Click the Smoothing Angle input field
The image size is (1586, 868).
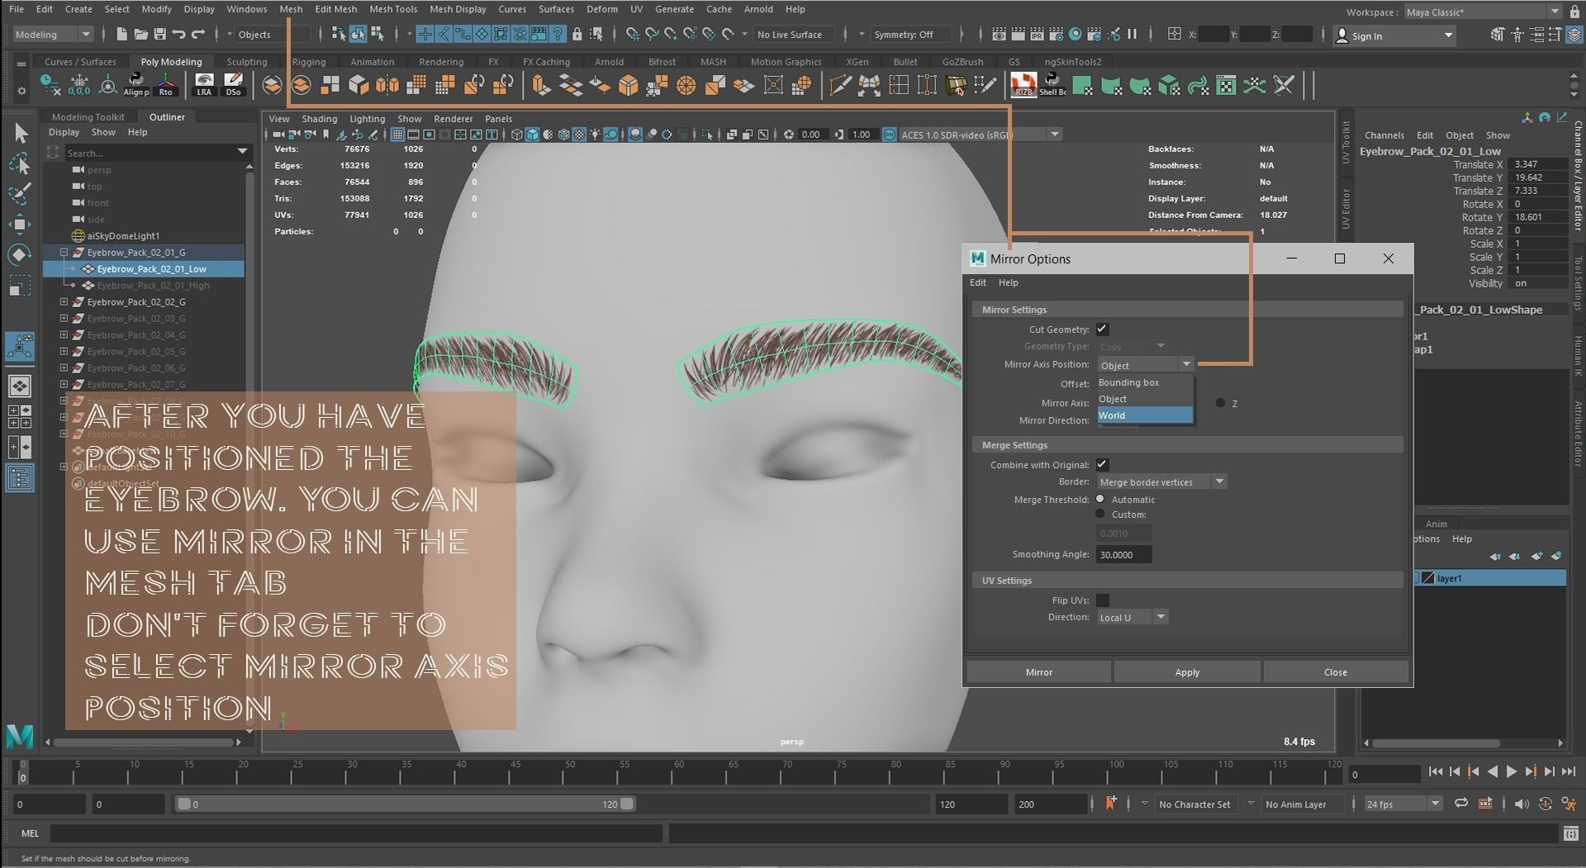coord(1123,554)
